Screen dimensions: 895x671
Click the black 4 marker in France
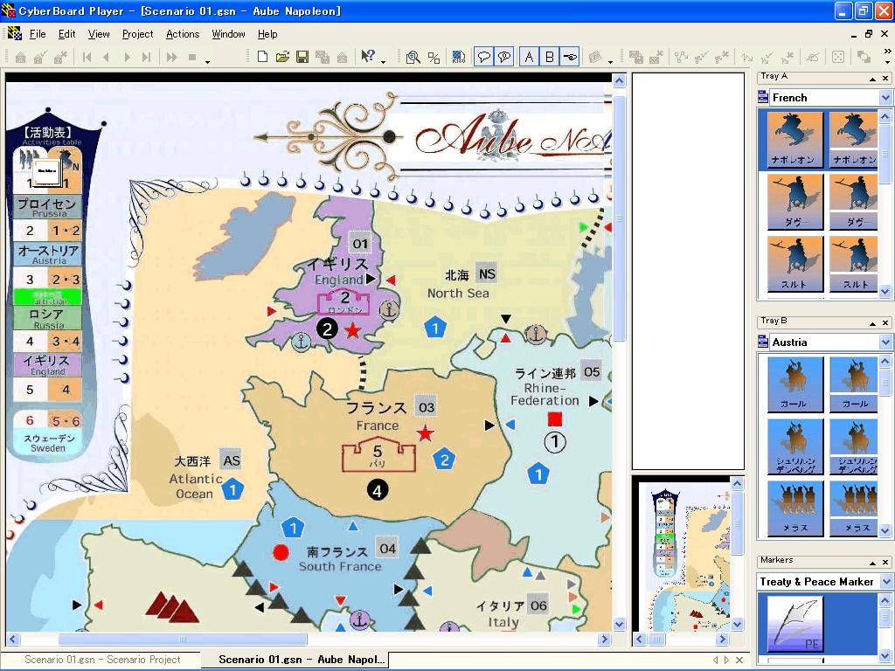[x=378, y=489]
